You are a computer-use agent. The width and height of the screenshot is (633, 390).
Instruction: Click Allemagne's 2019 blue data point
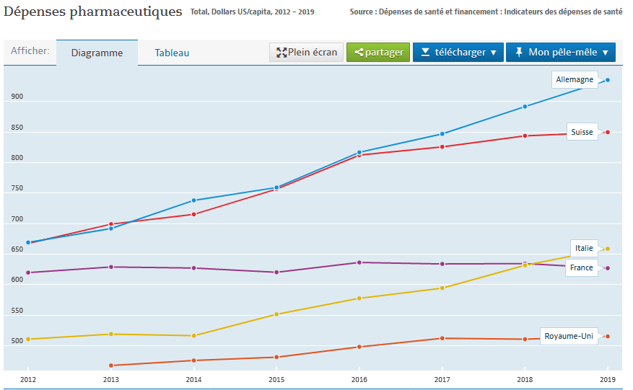click(x=608, y=80)
